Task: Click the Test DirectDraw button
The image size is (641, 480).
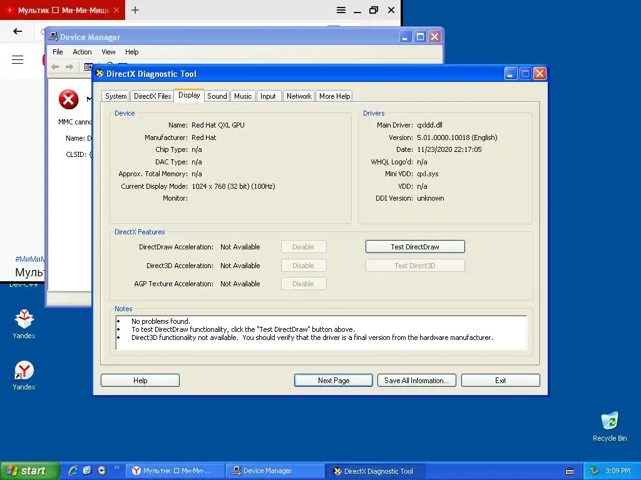Action: [x=415, y=246]
